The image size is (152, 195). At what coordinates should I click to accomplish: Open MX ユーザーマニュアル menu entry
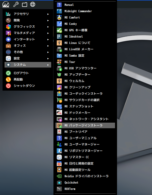(85, 138)
